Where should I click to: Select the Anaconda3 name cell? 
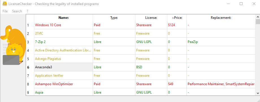click(64, 67)
